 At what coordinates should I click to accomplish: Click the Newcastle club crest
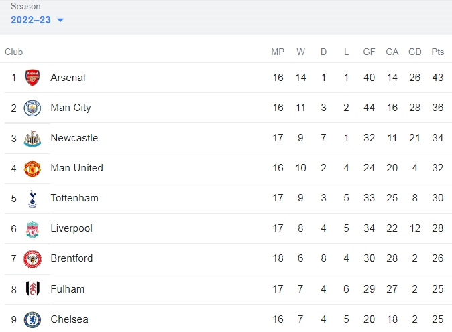point(32,138)
